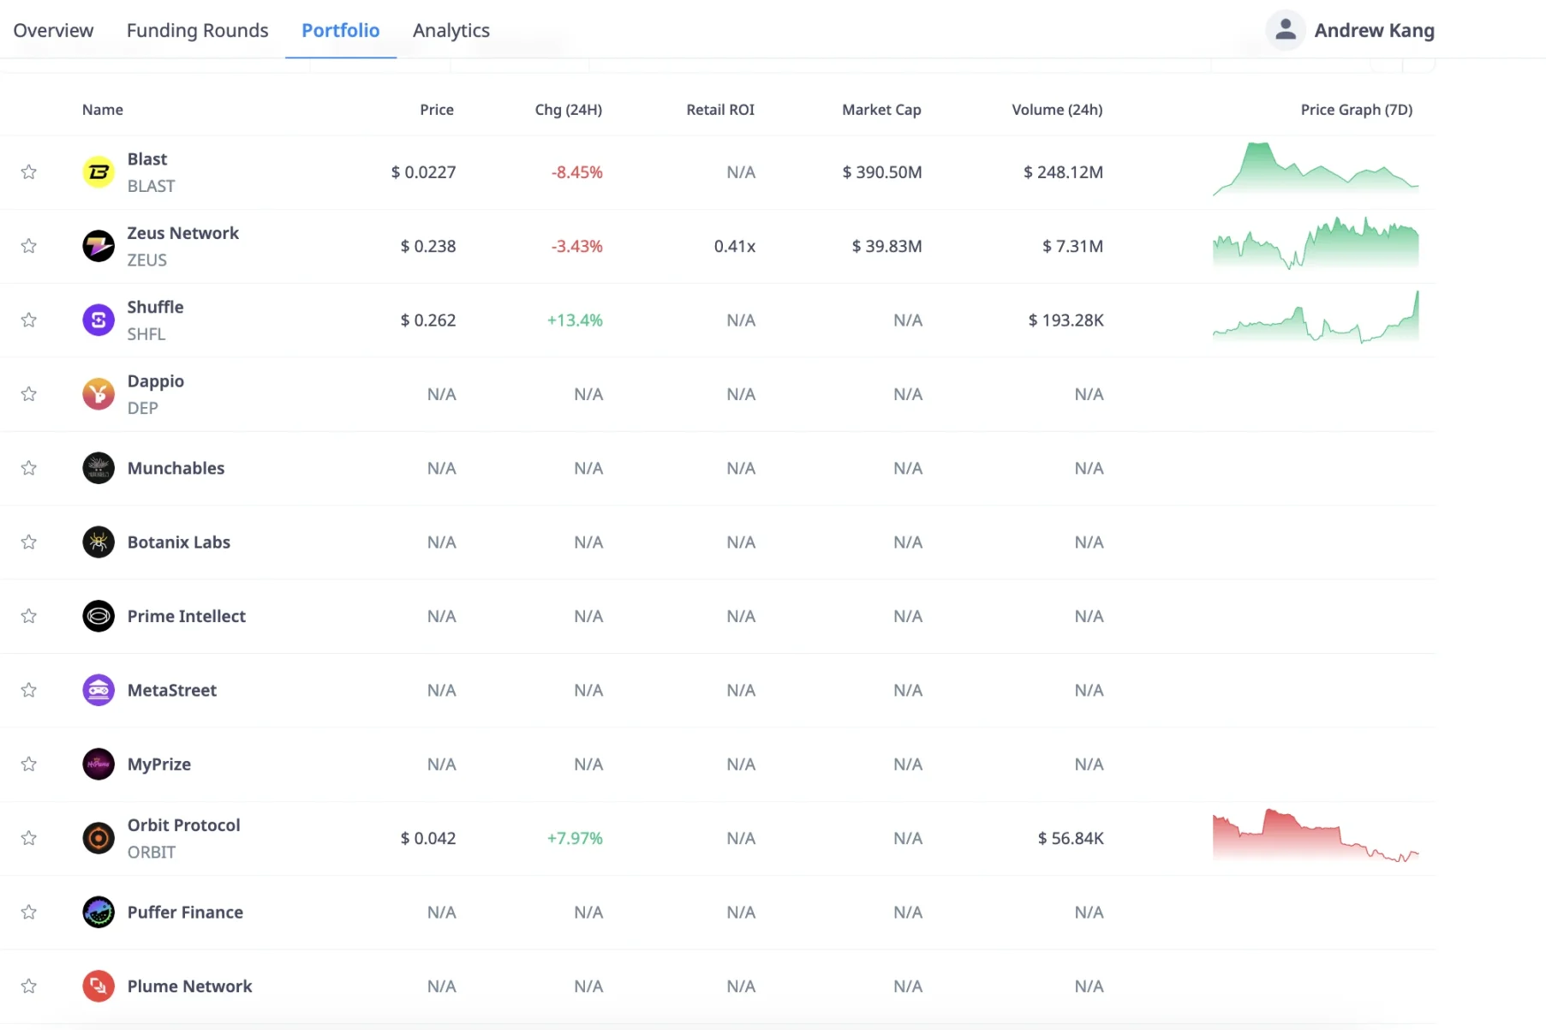This screenshot has width=1546, height=1030.
Task: Click the Dappio logo icon
Action: click(98, 394)
